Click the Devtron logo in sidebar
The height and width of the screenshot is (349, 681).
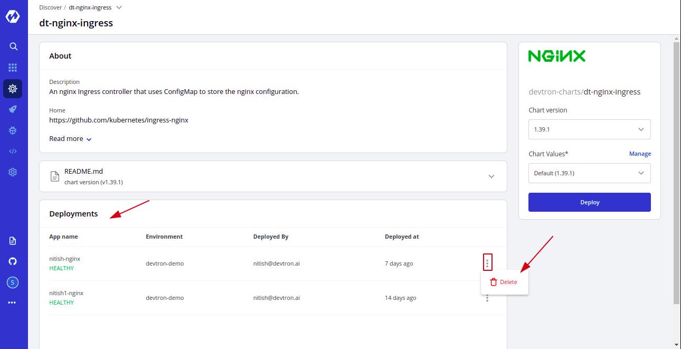tap(13, 16)
